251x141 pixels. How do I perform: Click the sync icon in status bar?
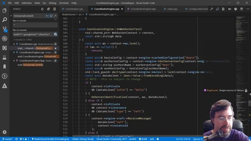[x=16, y=139]
